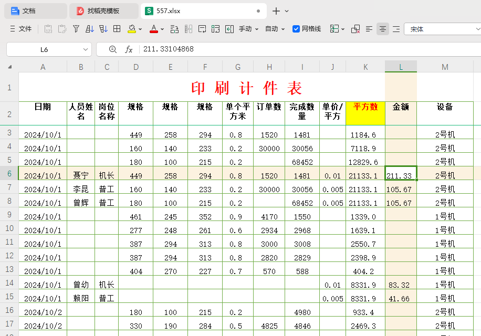Image resolution: width=481 pixels, height=336 pixels.
Task: Sort descending with the funnel-arrow icon
Action: [x=103, y=29]
